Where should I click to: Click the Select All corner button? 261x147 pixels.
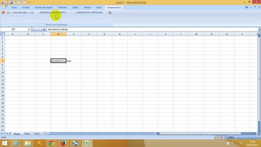coord(2,34)
